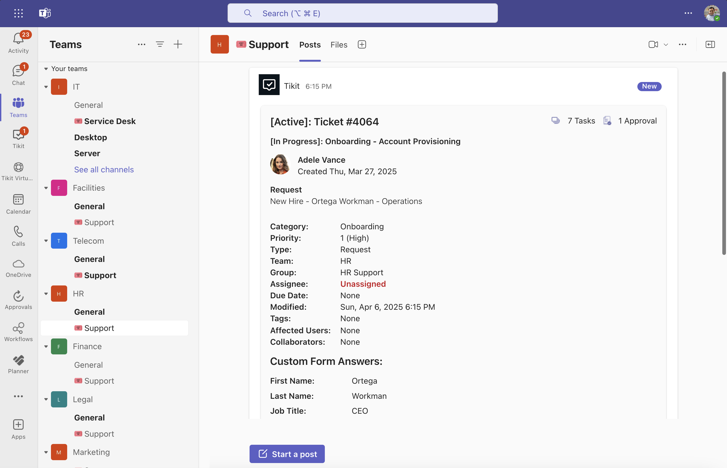Select the Posts tab

pyautogui.click(x=310, y=45)
